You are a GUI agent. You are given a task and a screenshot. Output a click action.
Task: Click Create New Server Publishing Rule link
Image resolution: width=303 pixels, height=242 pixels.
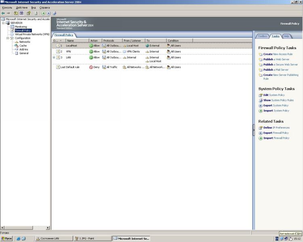(x=281, y=77)
